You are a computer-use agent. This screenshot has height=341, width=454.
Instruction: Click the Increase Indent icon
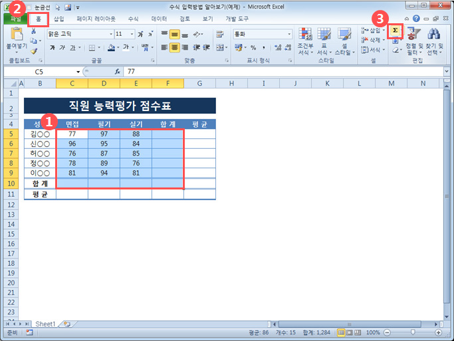coord(206,47)
